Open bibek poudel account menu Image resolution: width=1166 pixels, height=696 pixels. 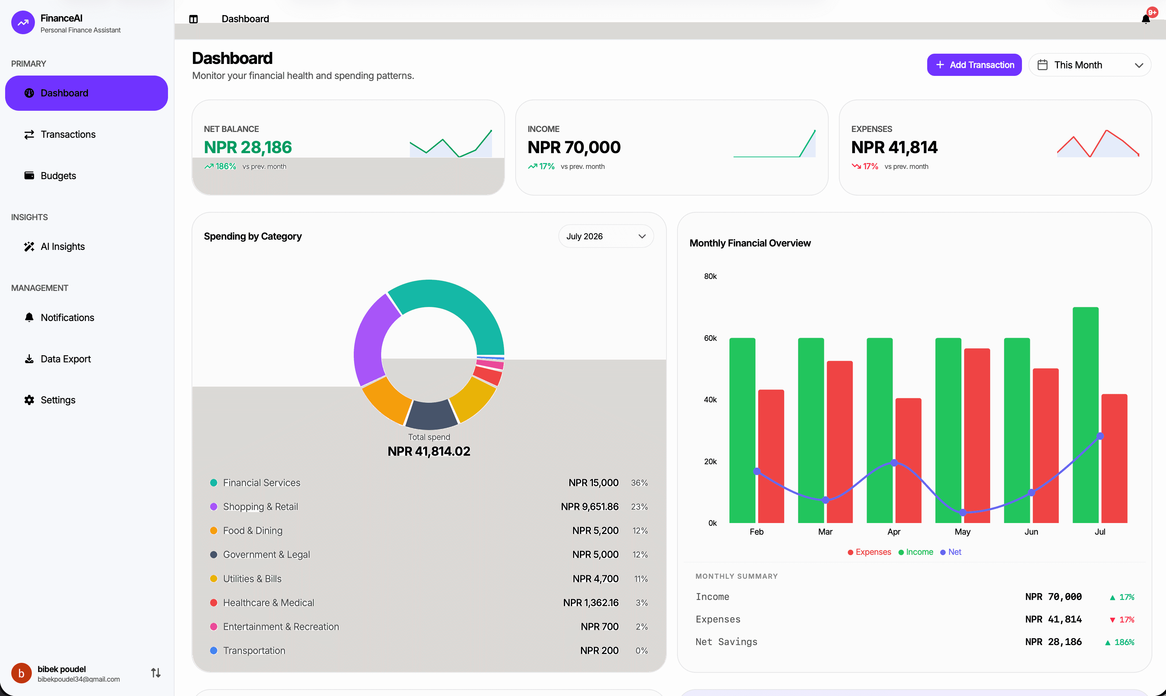coord(86,673)
